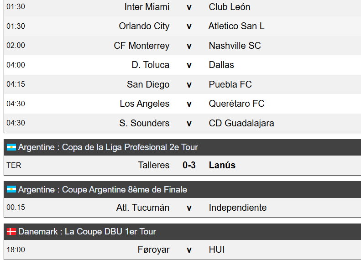Open Atl. Tucumán v Independiente fixture
361x260 pixels.
coord(183,208)
